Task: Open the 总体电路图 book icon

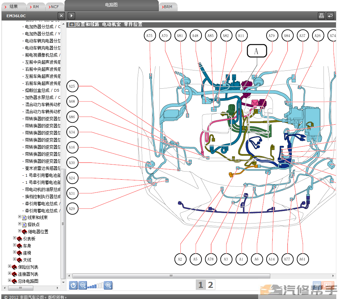Action: coord(14,281)
